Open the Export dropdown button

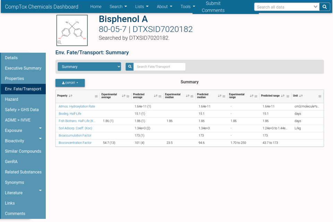(x=70, y=83)
